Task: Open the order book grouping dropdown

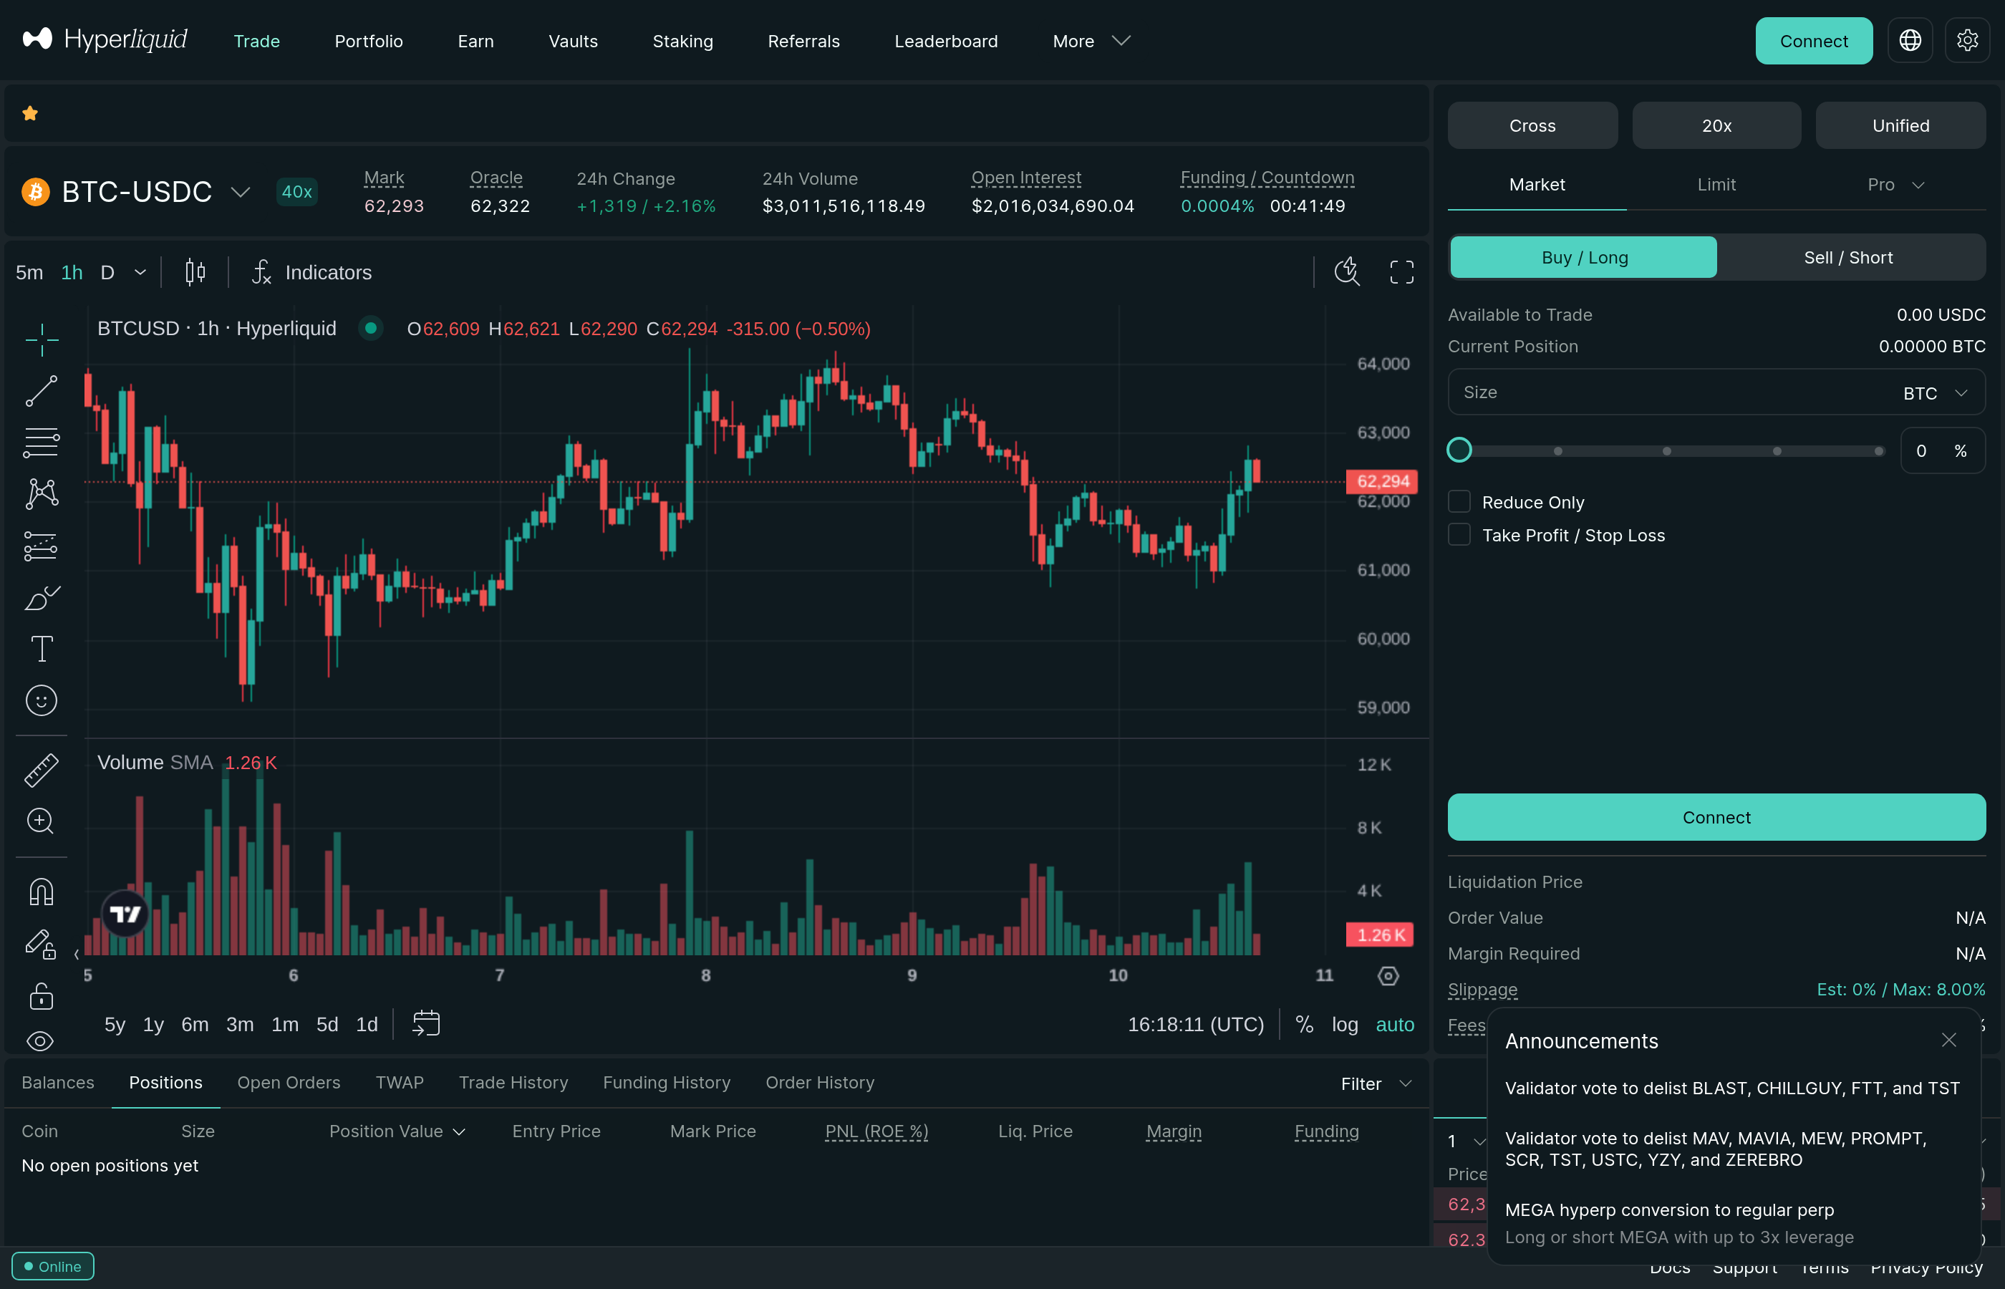Action: (1466, 1140)
